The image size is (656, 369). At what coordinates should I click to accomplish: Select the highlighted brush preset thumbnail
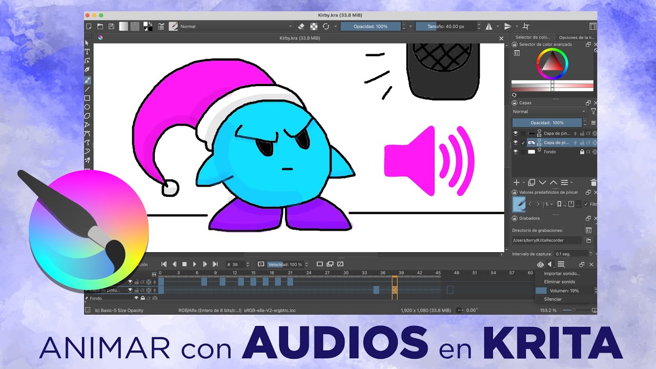tap(519, 204)
